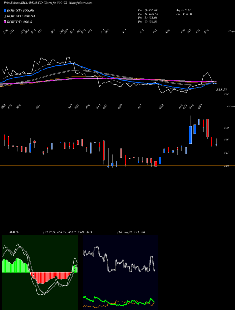Image resolution: width=235 pixels, height=310 pixels.
Task: Click the 'Pre L' low price value
Action: 148,18
